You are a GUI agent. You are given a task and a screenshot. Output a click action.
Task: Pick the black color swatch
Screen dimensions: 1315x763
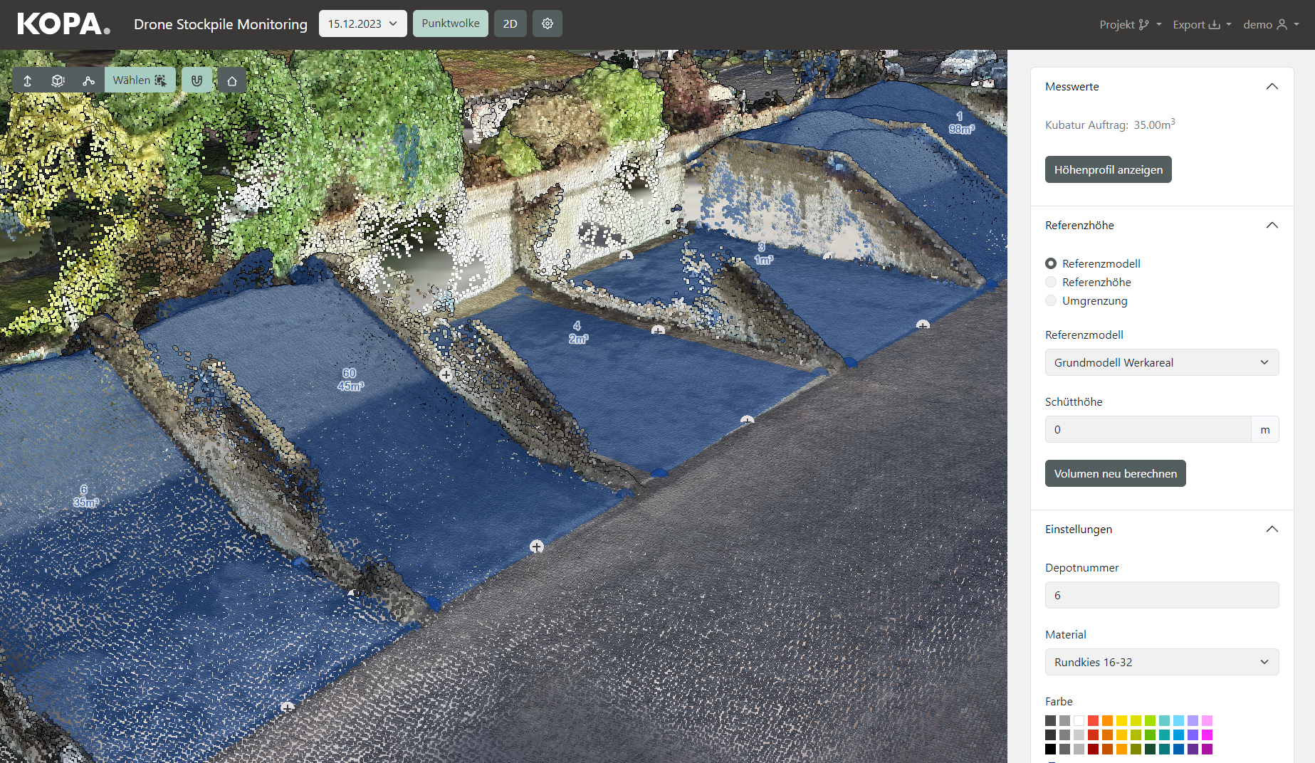tap(1050, 749)
